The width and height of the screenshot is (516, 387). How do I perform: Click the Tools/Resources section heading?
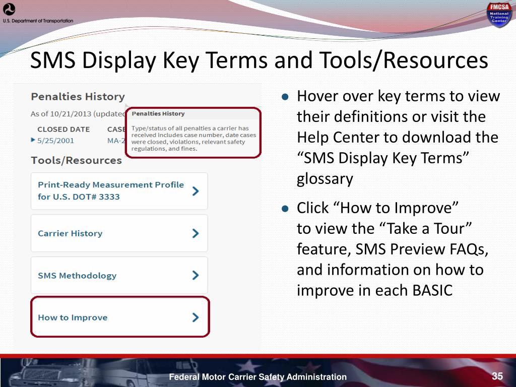77,161
